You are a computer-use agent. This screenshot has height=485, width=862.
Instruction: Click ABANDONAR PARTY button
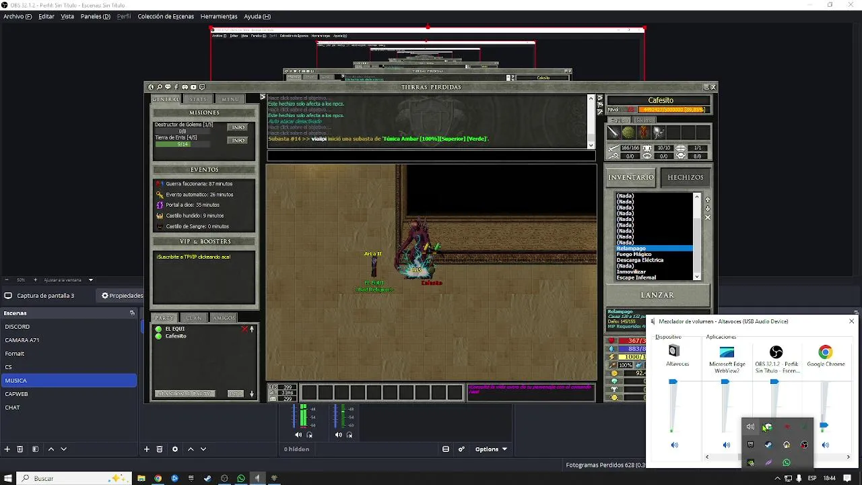click(184, 393)
